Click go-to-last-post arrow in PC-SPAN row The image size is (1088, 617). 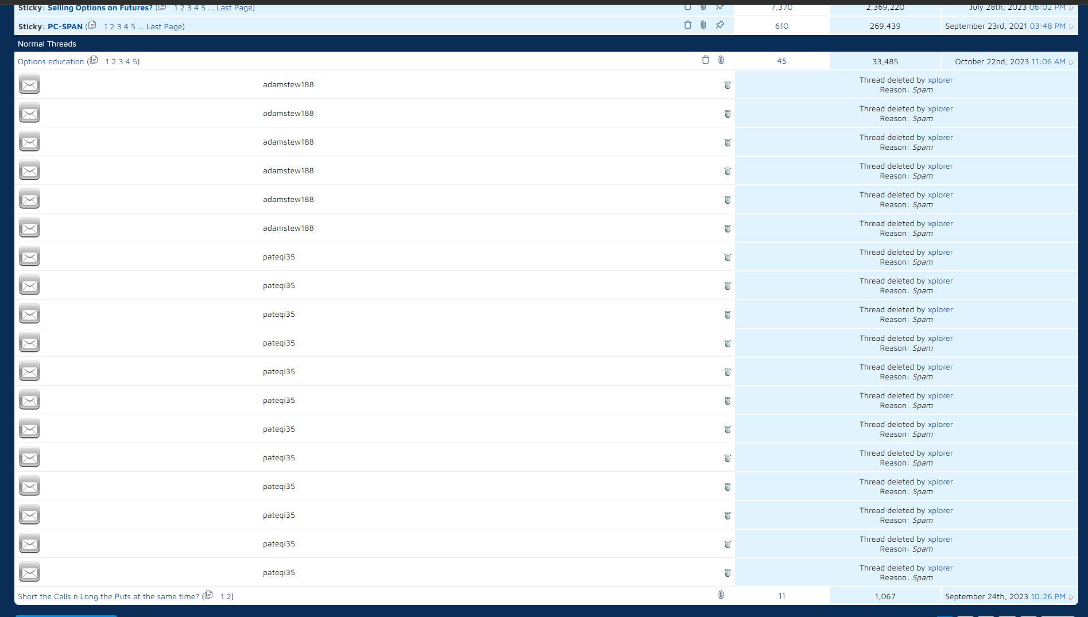pyautogui.click(x=1071, y=26)
